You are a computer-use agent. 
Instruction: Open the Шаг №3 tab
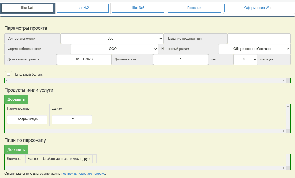[x=138, y=8]
